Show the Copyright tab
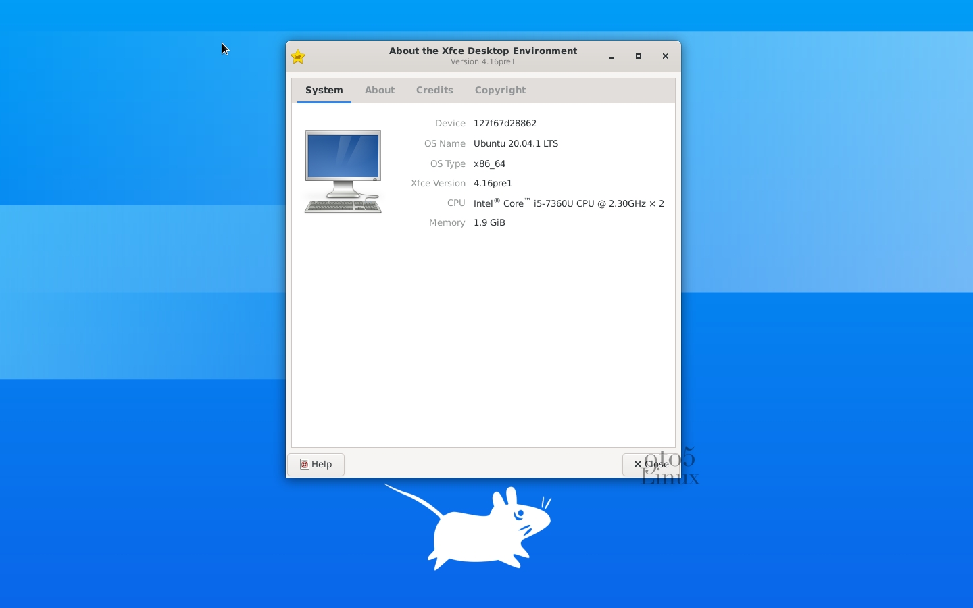 click(x=500, y=91)
